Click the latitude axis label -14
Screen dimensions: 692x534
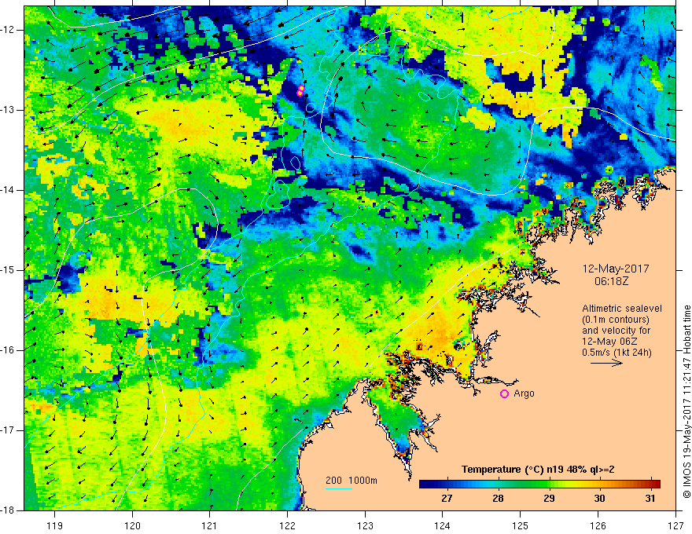[x=9, y=190]
